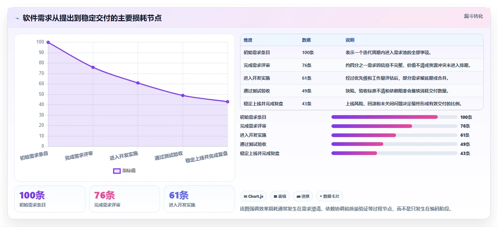
Task: Click the 表示一个迭代周期内 description cell
Action: coord(389,53)
